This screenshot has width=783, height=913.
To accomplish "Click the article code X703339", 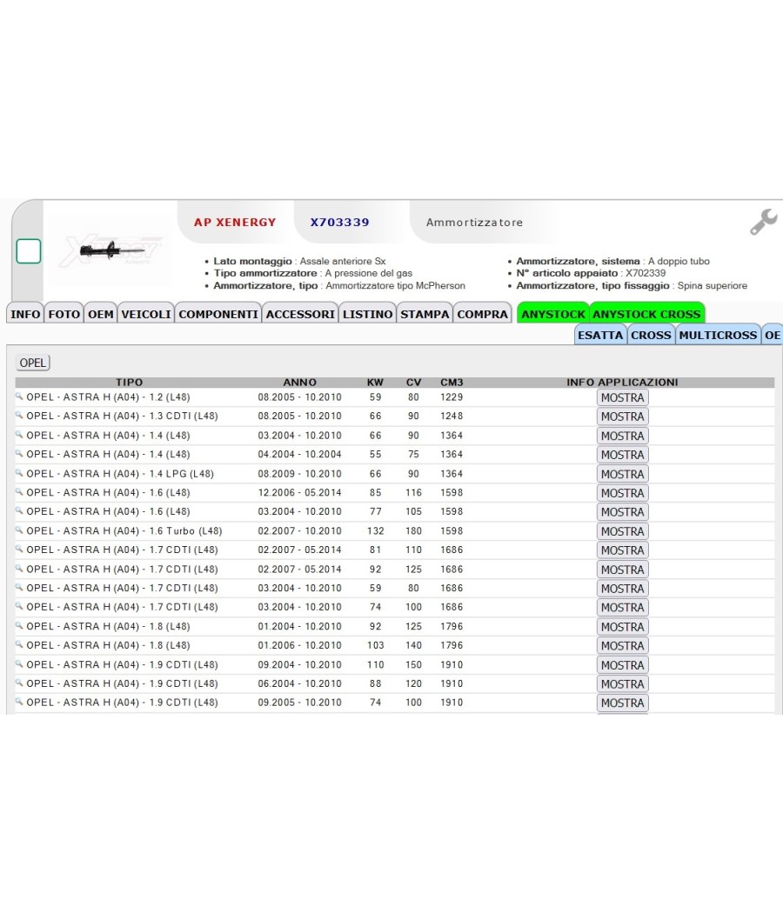I will coord(339,223).
